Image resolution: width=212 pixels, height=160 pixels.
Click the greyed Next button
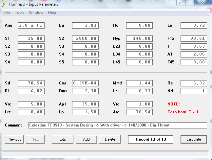35,139
